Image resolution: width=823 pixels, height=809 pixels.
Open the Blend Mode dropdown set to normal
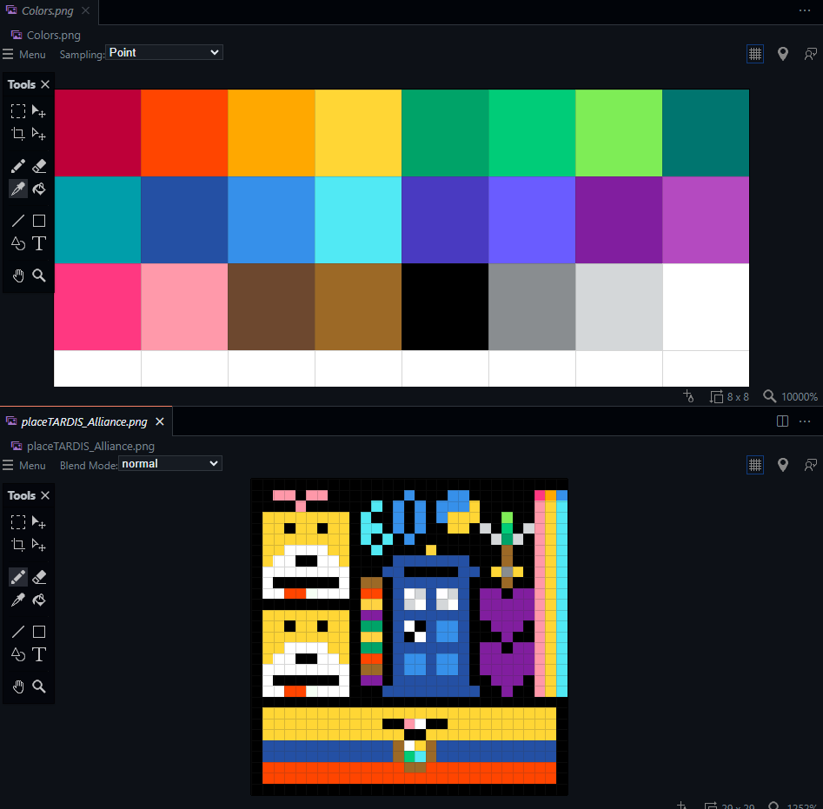(x=170, y=464)
